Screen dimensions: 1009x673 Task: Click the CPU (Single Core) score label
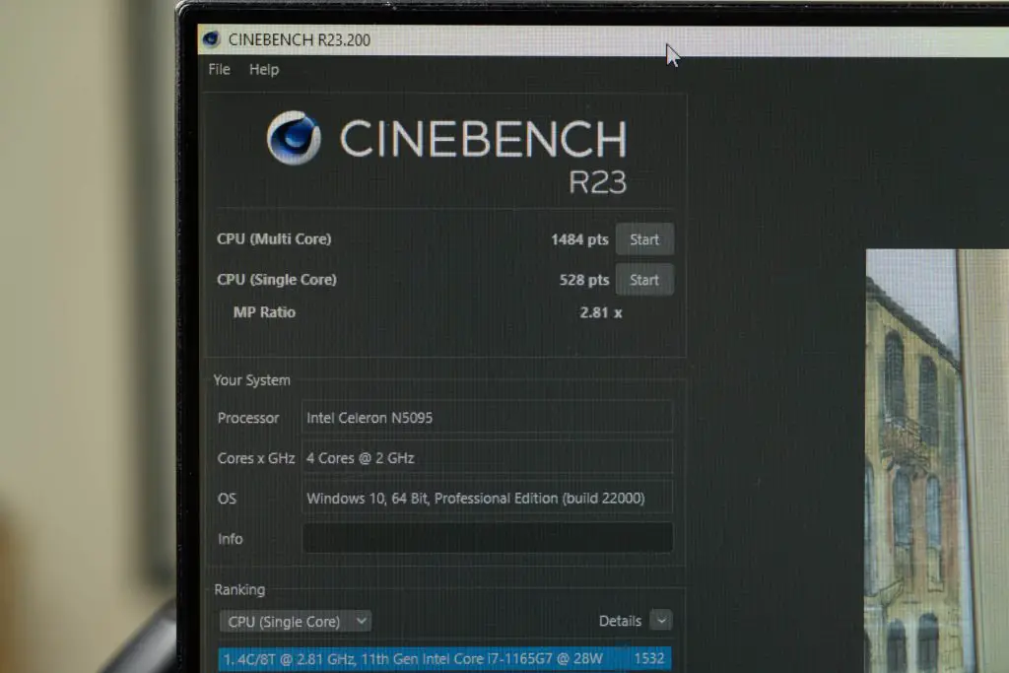click(277, 279)
